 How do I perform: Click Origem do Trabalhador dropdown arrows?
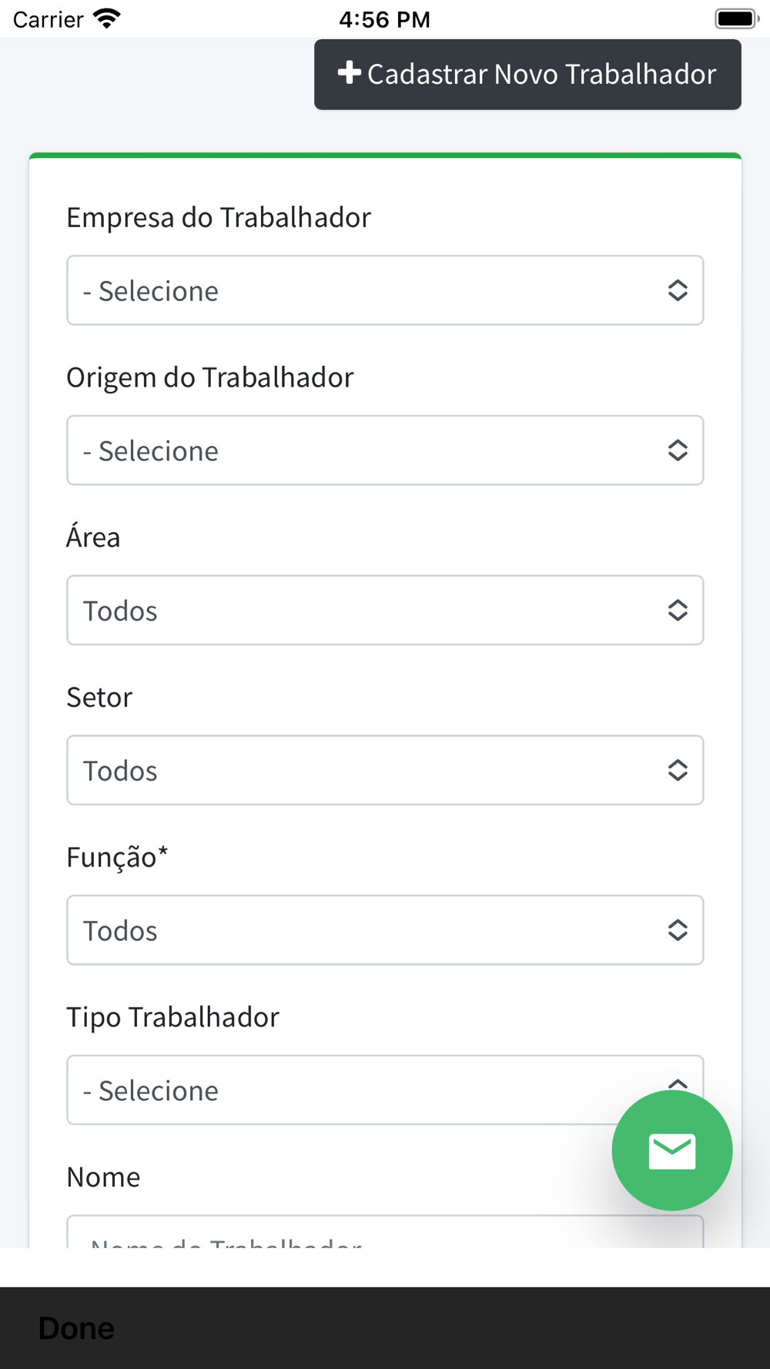tap(678, 450)
